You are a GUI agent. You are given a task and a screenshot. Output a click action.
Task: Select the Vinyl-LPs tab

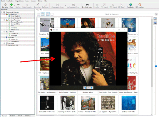[39, 10]
